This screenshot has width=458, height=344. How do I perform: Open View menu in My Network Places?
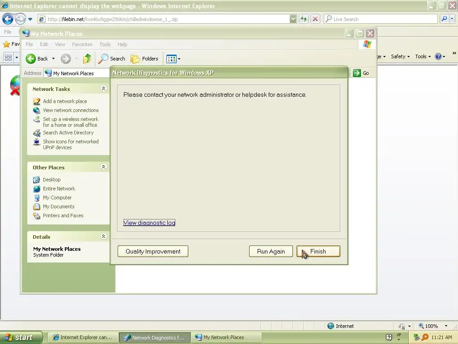tap(60, 44)
